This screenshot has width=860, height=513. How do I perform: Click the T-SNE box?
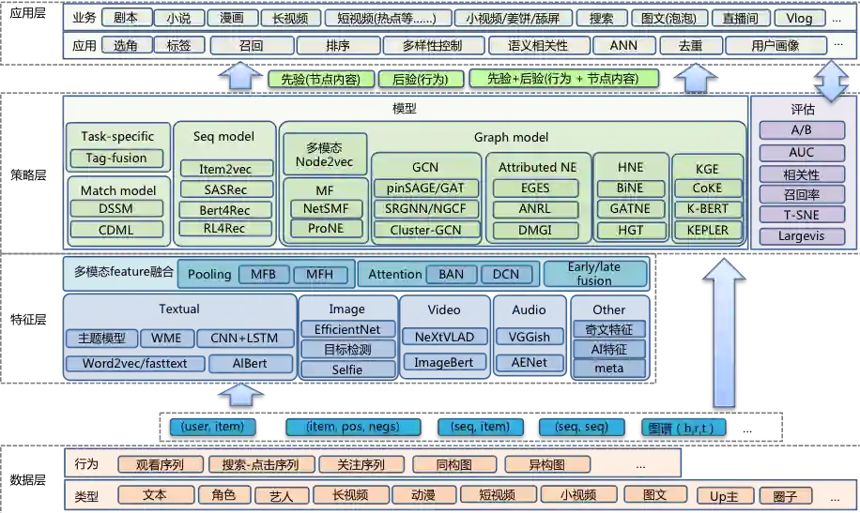tap(801, 215)
